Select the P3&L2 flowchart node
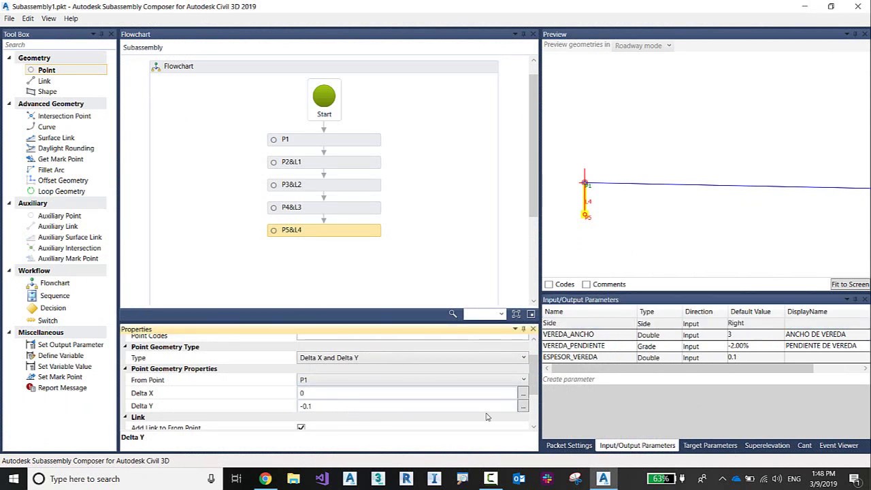Screen dimensions: 871x490 [324, 184]
